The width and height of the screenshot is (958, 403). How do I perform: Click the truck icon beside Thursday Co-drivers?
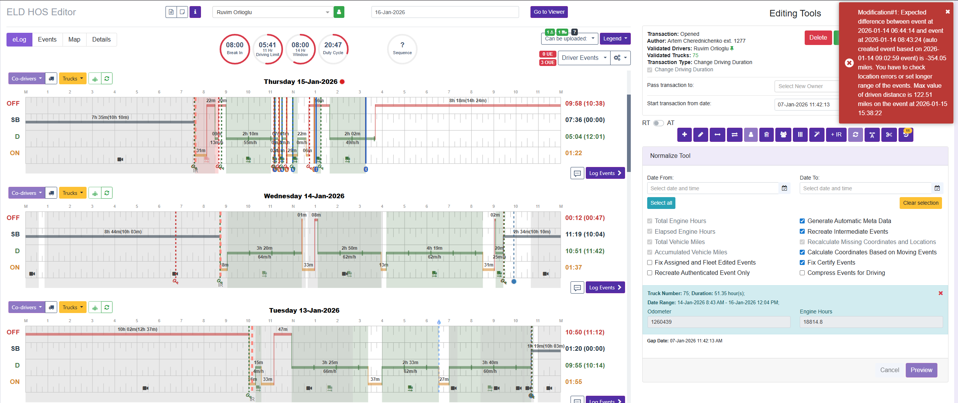pos(51,79)
